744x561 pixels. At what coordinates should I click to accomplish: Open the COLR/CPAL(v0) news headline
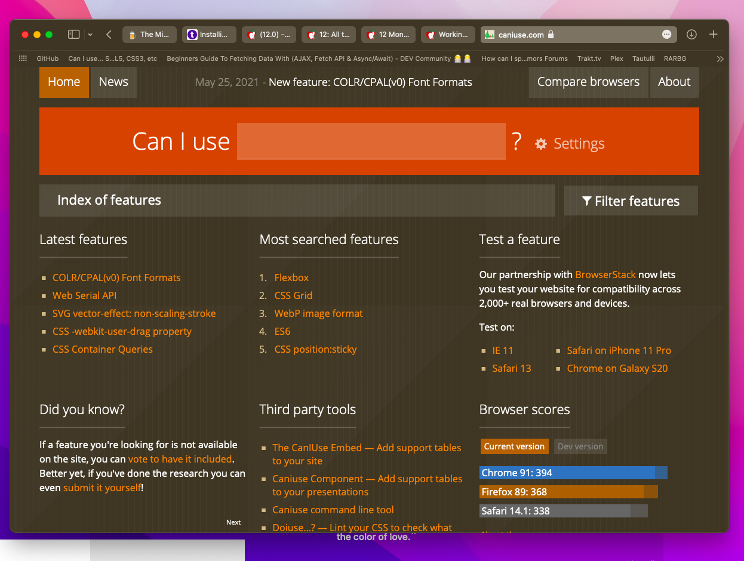click(x=370, y=82)
